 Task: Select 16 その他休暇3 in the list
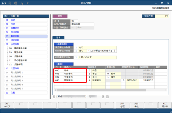pyautogui.click(x=26, y=81)
